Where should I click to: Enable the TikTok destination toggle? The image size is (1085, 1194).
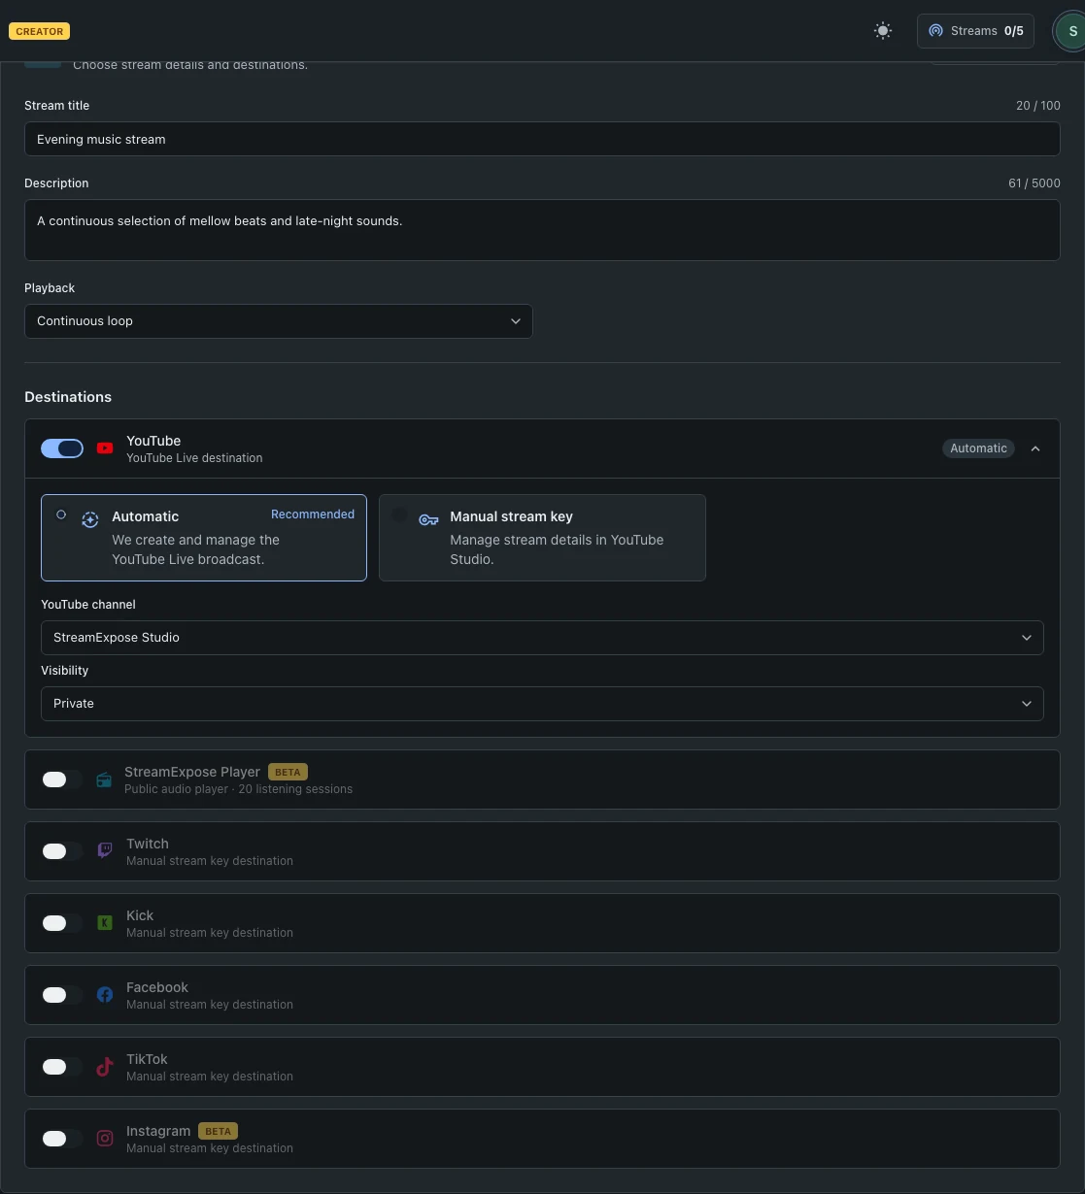pyautogui.click(x=62, y=1067)
